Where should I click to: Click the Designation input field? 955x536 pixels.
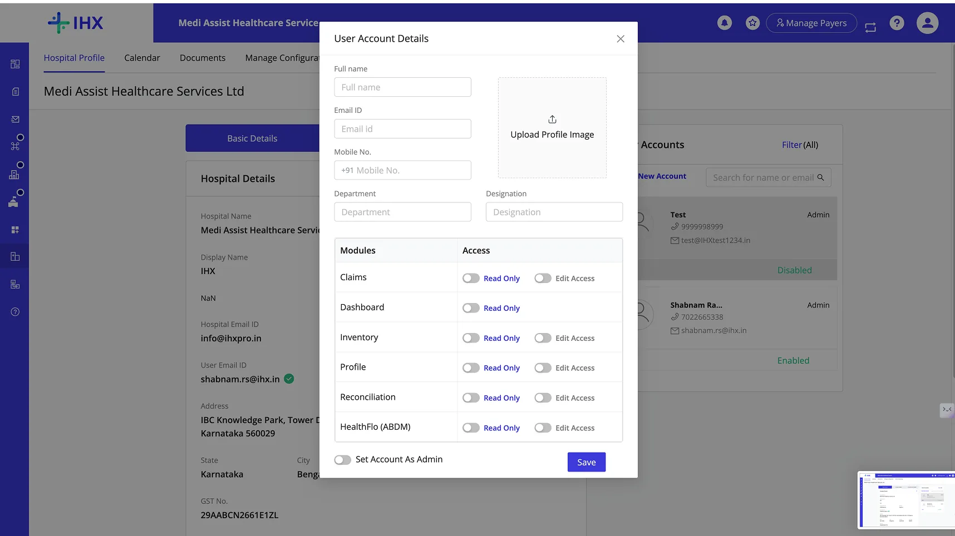tap(554, 212)
